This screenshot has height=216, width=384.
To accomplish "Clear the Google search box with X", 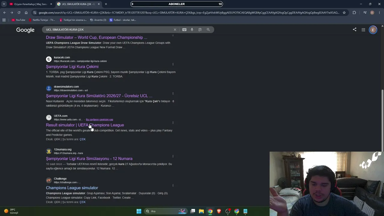I will pyautogui.click(x=175, y=30).
